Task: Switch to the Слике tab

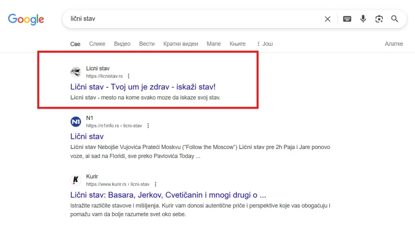Action: [x=97, y=44]
